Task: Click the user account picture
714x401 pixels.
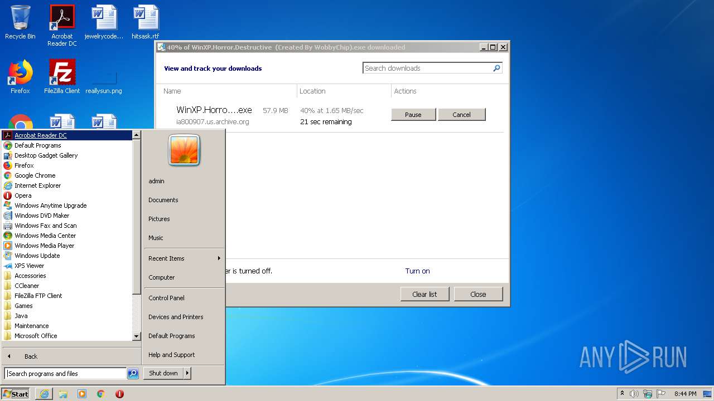Action: coord(184,150)
